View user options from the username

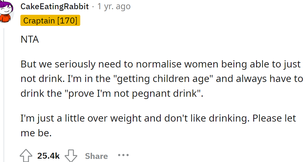(55, 6)
